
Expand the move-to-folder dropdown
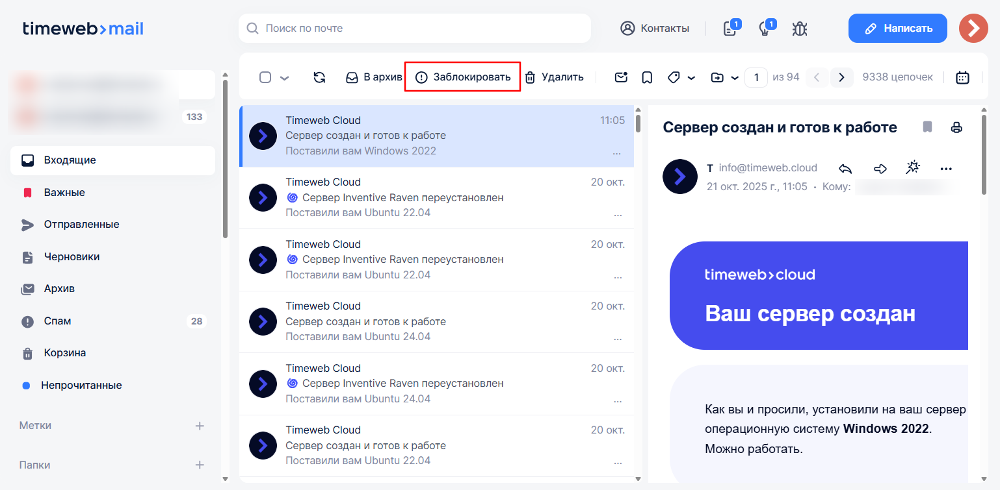(724, 77)
